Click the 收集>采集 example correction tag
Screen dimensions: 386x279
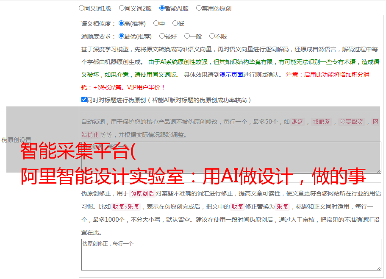coord(126,207)
